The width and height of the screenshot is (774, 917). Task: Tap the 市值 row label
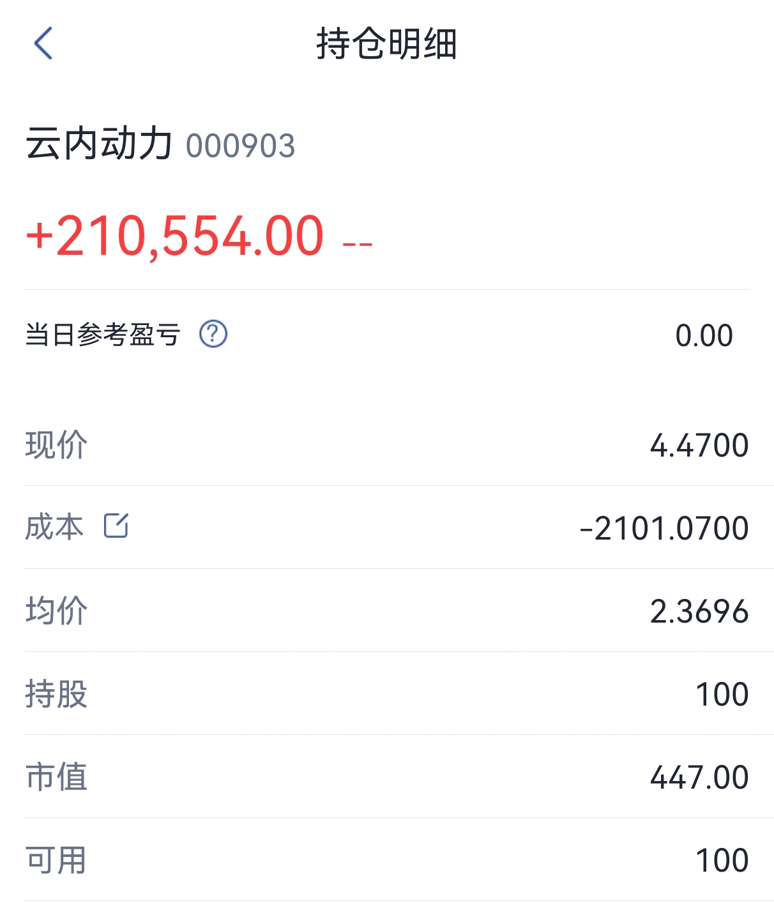(56, 777)
